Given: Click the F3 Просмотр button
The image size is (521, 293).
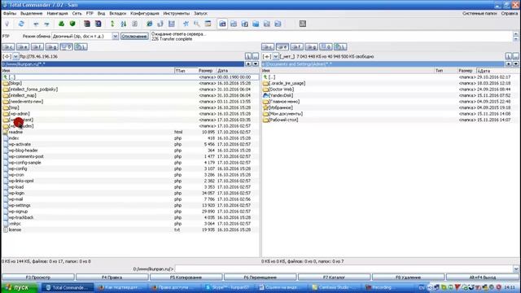Looking at the screenshot, I should click(x=38, y=277).
